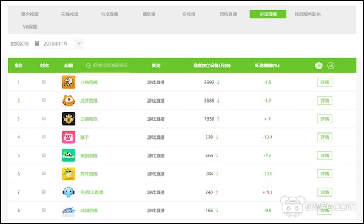Screen dimensions: 364x224
Task: Click the 类别 column header
Action: 156,66
